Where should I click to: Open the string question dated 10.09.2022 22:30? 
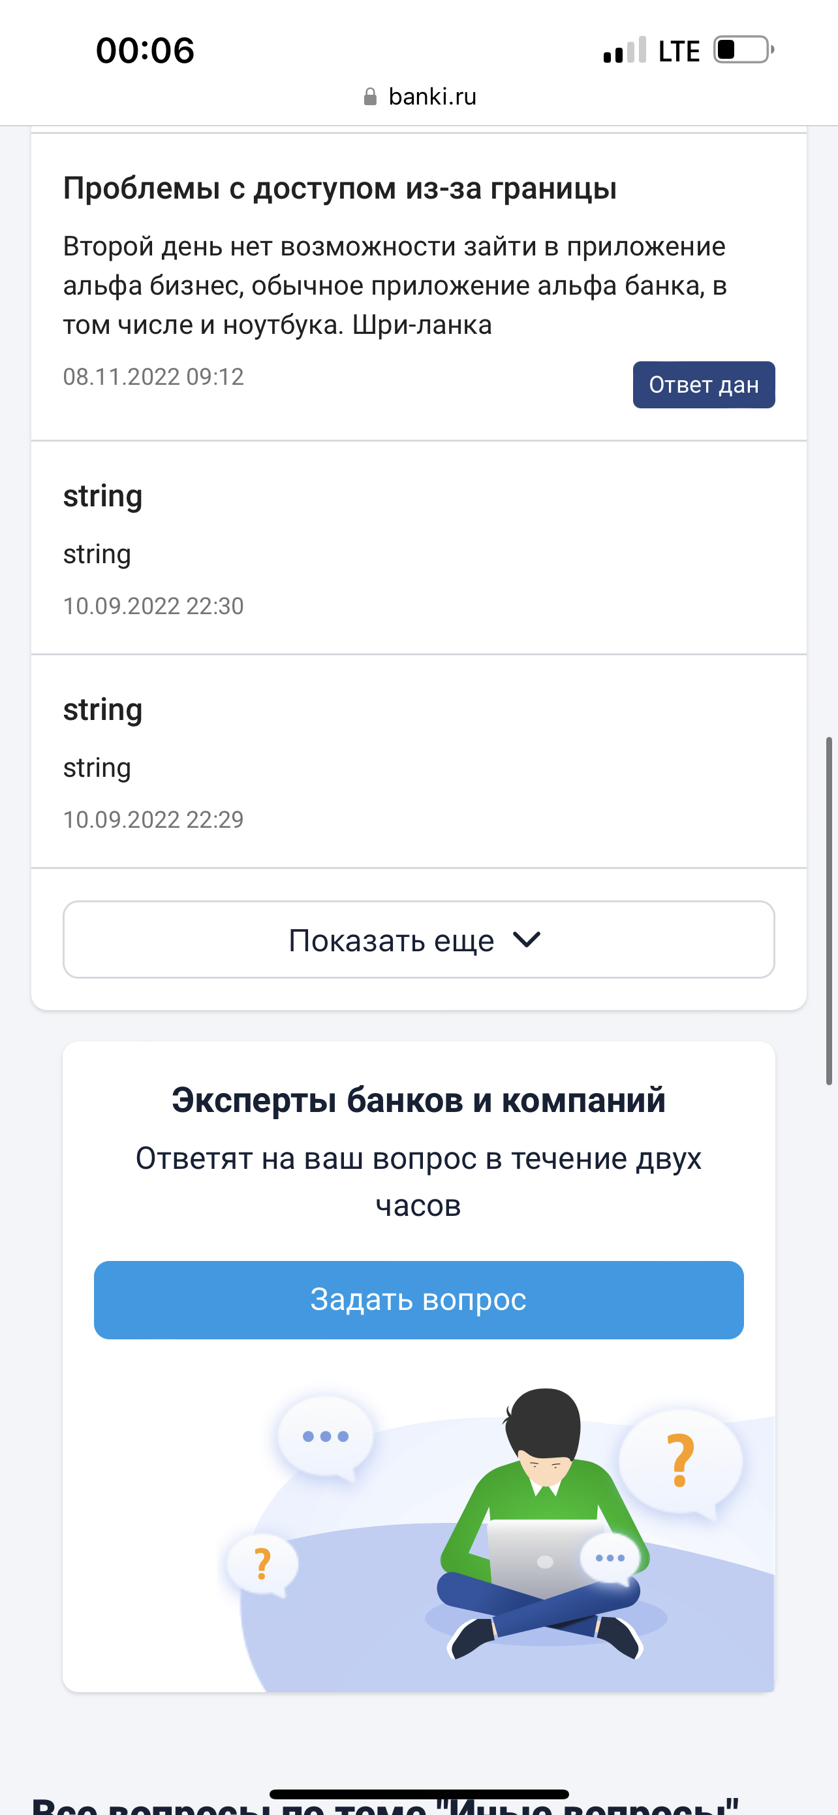click(x=418, y=548)
